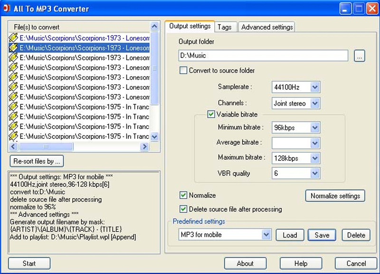Open the Advanced settings tab
Screen dimensions: 380x274
click(267, 27)
